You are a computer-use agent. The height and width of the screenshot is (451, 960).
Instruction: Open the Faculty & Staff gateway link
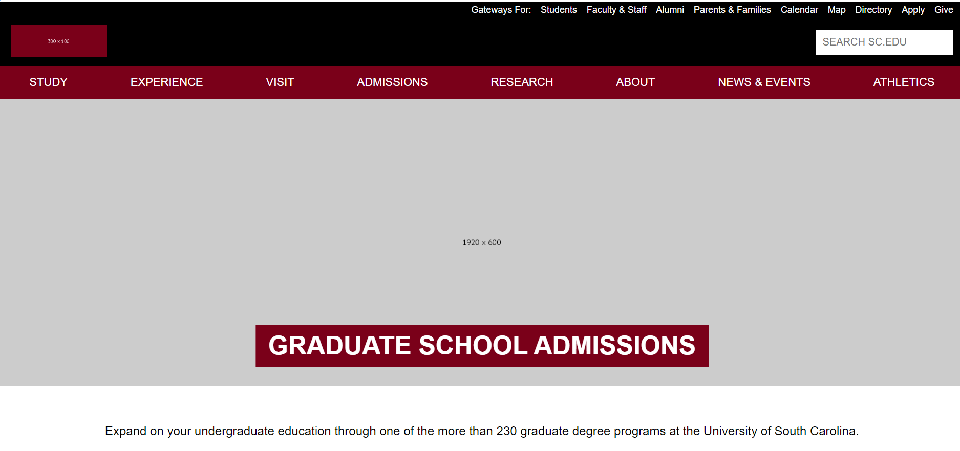(616, 10)
